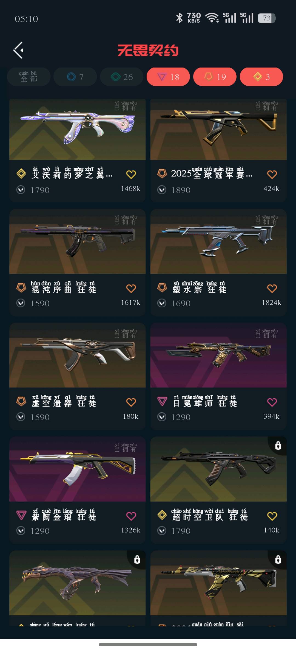Tap VP currency icon beside 1590 混沌序曲
This screenshot has width=296, height=652.
(21, 303)
